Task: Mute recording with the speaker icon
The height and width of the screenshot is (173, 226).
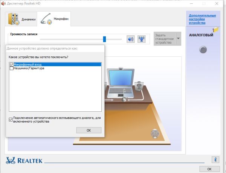Action: [x=131, y=39]
